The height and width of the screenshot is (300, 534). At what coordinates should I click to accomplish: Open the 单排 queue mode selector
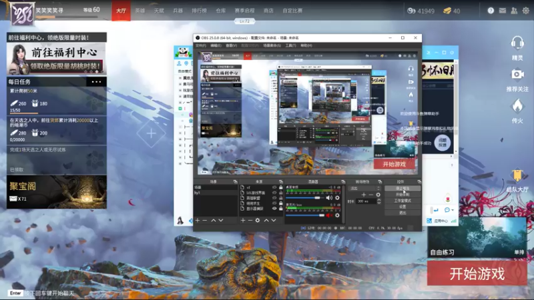point(519,252)
